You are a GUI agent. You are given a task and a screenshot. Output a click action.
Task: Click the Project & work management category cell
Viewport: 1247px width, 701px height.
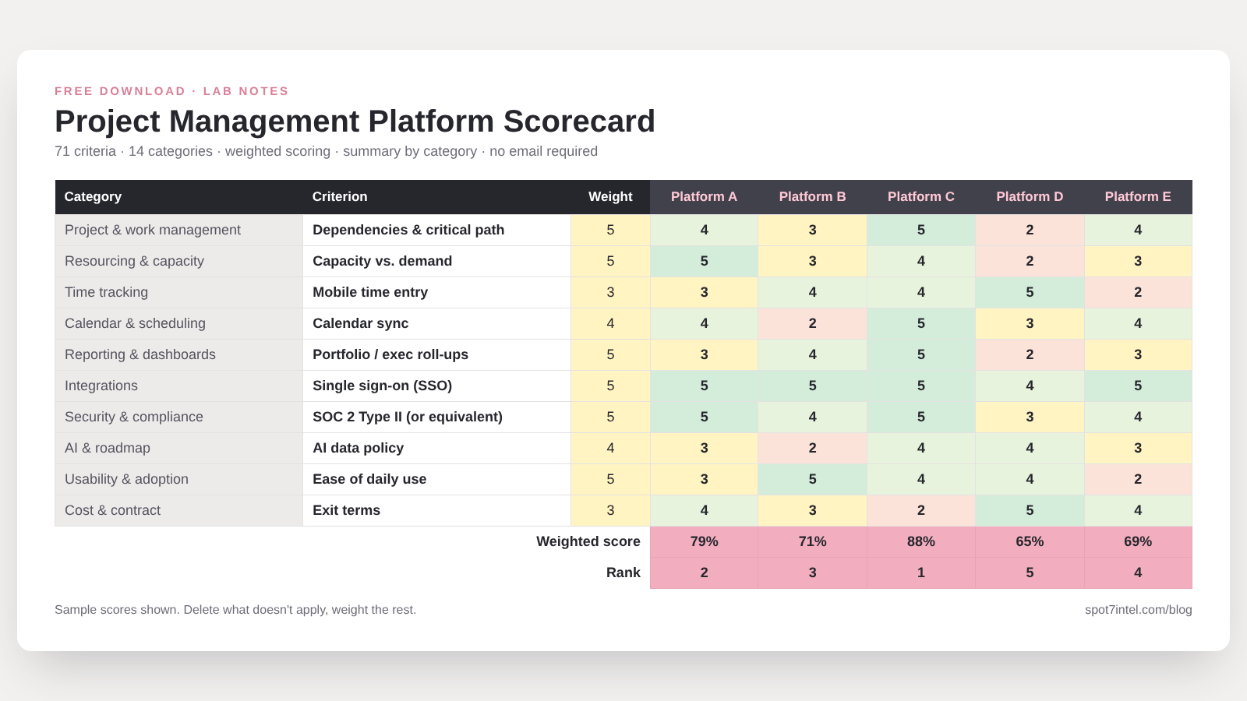pos(179,230)
